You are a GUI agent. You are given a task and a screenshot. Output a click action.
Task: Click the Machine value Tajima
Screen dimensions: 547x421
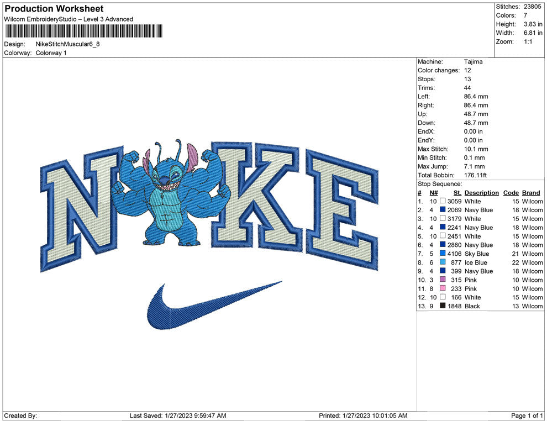tap(473, 62)
